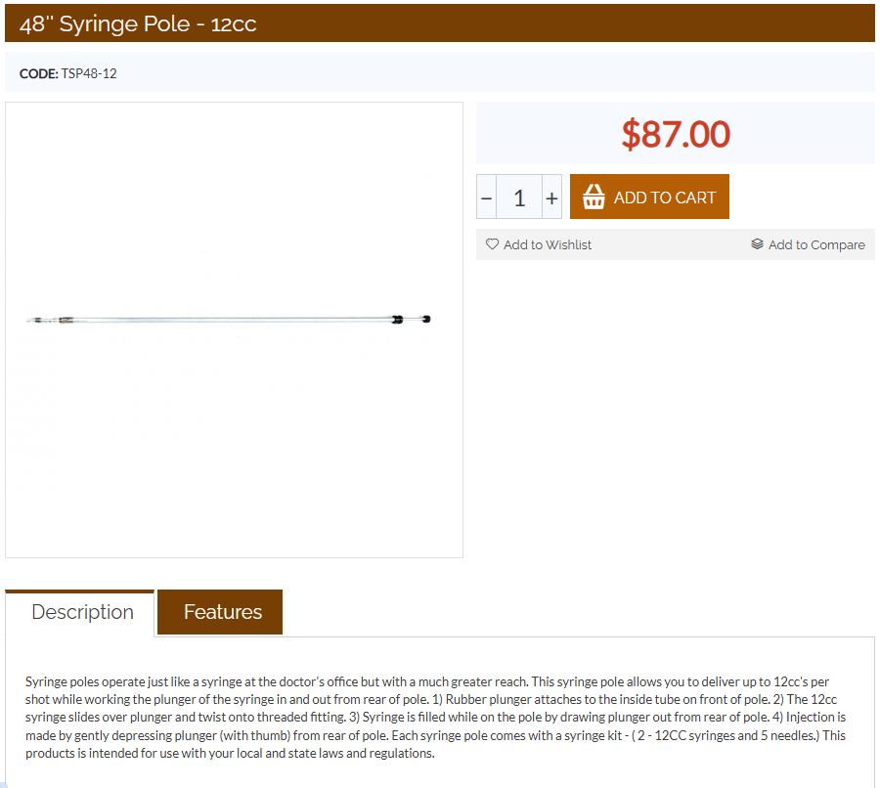Viewport: 880px width, 788px height.
Task: Click the 48'' Syringe Pole - 12cc title
Action: click(138, 23)
